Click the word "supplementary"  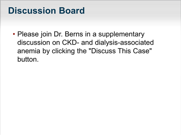click(x=121, y=35)
